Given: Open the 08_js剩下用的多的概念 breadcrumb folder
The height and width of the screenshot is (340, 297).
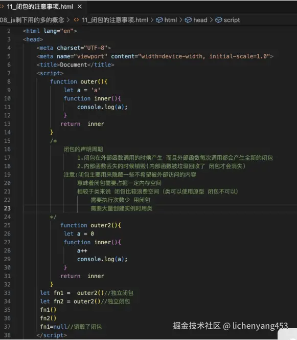Looking at the screenshot, I should coord(32,20).
